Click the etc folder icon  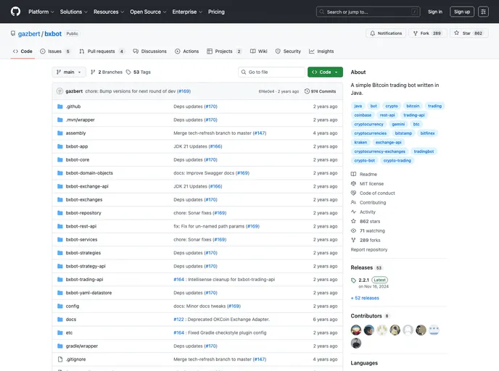[x=59, y=333]
